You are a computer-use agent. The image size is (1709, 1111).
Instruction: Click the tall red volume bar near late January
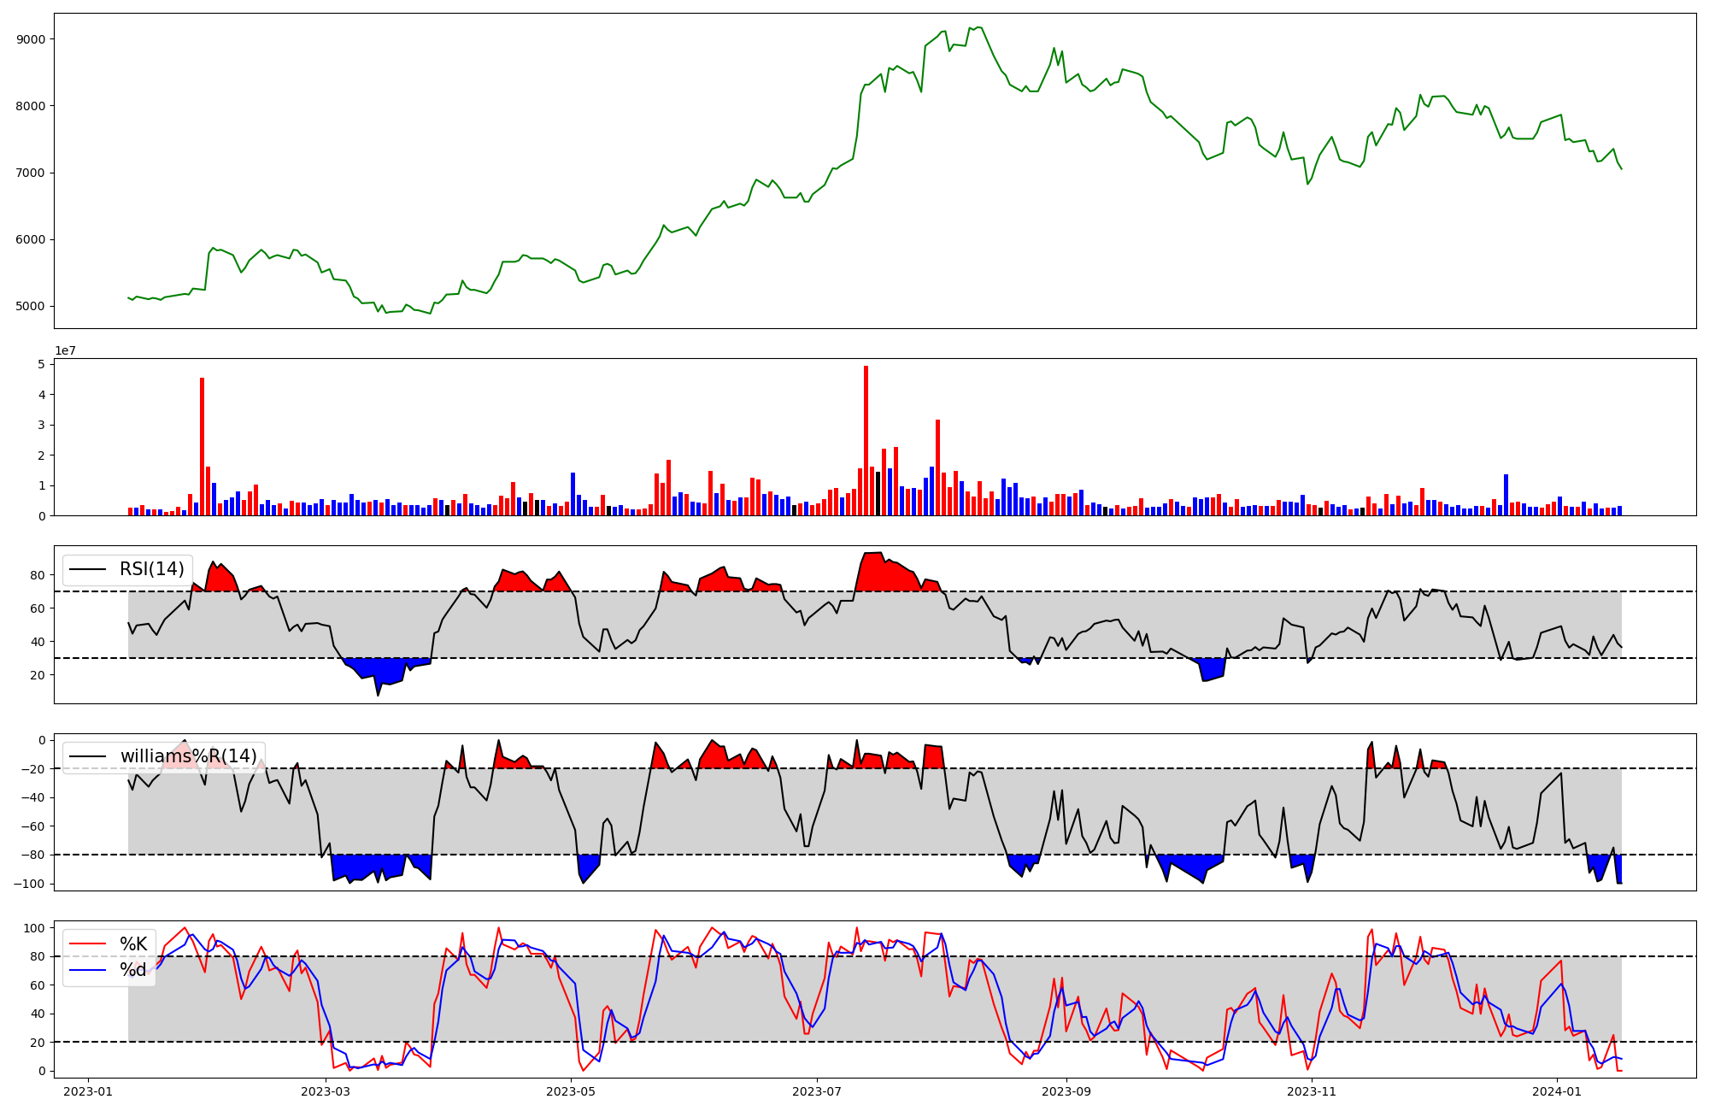[x=202, y=446]
